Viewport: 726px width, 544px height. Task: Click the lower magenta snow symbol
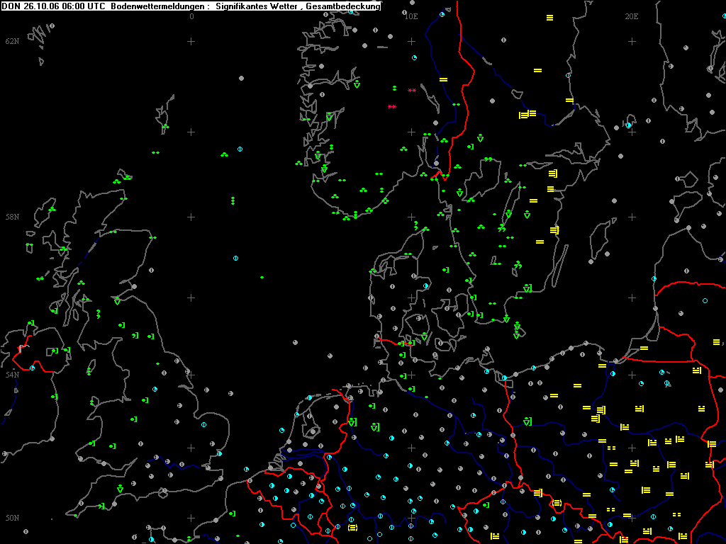(392, 107)
